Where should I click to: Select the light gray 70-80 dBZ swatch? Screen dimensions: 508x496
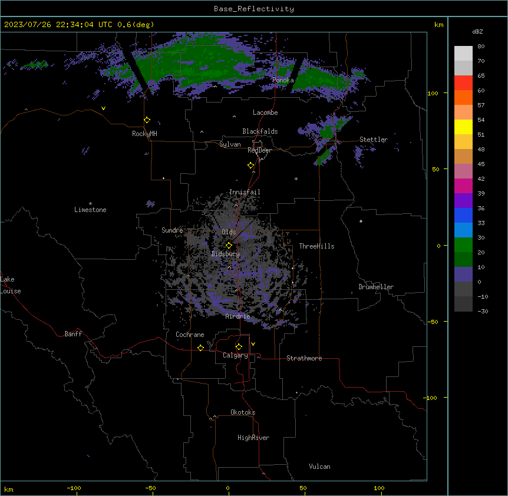(x=463, y=54)
